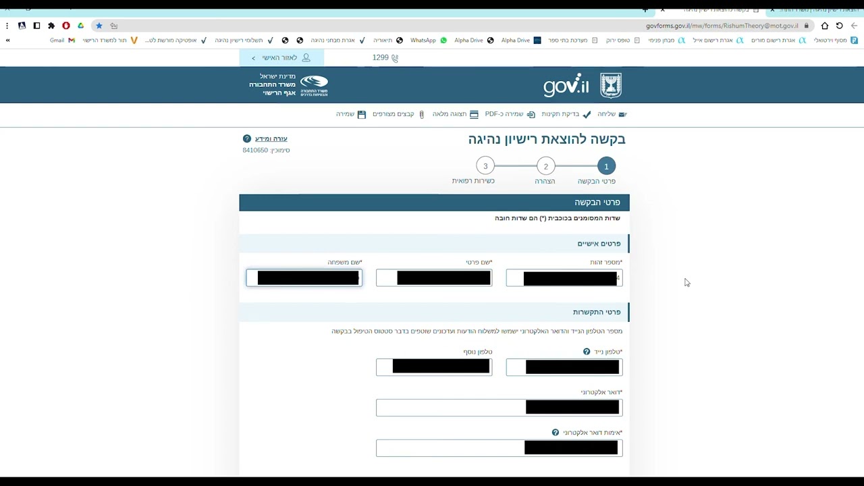The image size is (864, 486).
Task: Select step 1 פרטי הבקשה circle
Action: tap(606, 166)
